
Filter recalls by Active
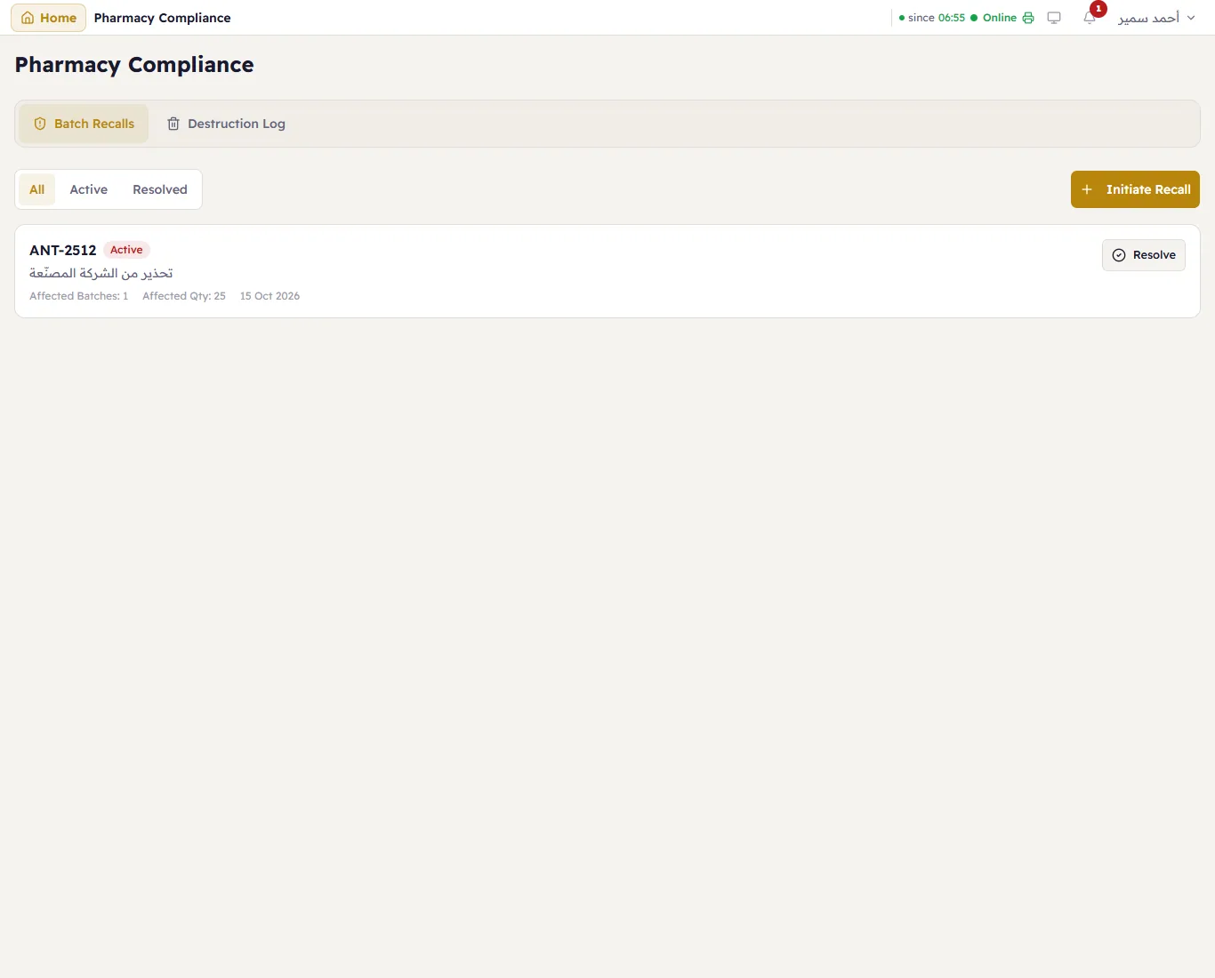pyautogui.click(x=89, y=189)
